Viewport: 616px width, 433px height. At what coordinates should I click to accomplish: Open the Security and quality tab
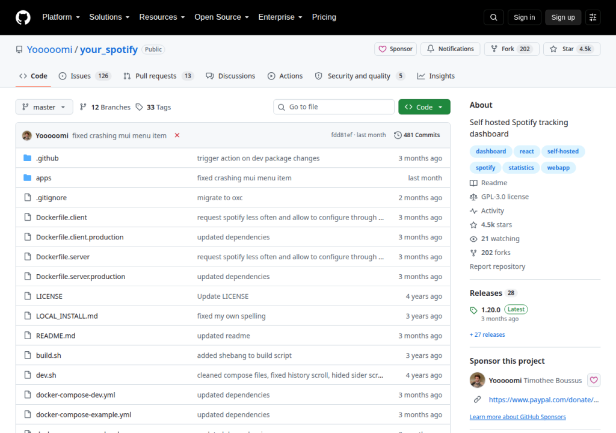pyautogui.click(x=360, y=76)
